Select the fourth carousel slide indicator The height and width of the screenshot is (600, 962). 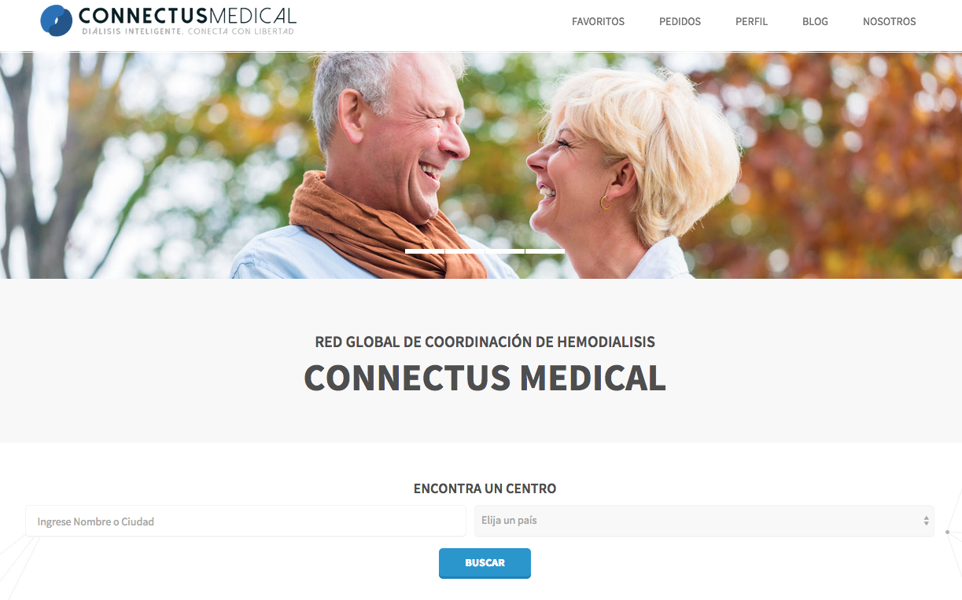click(545, 251)
